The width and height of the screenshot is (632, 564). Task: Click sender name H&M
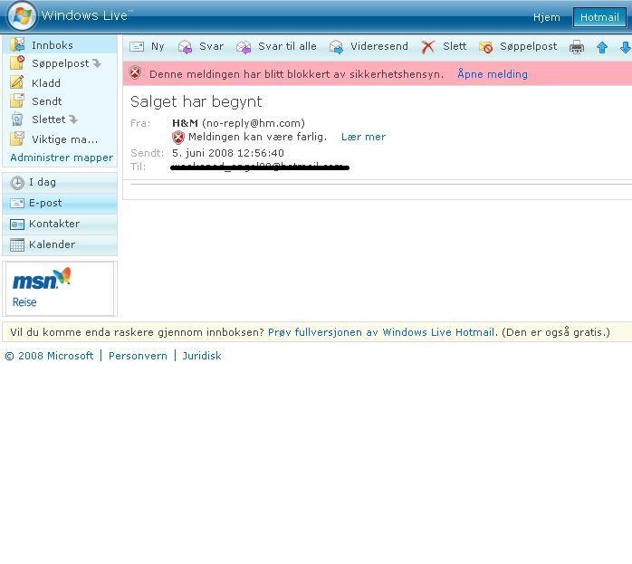pyautogui.click(x=185, y=123)
